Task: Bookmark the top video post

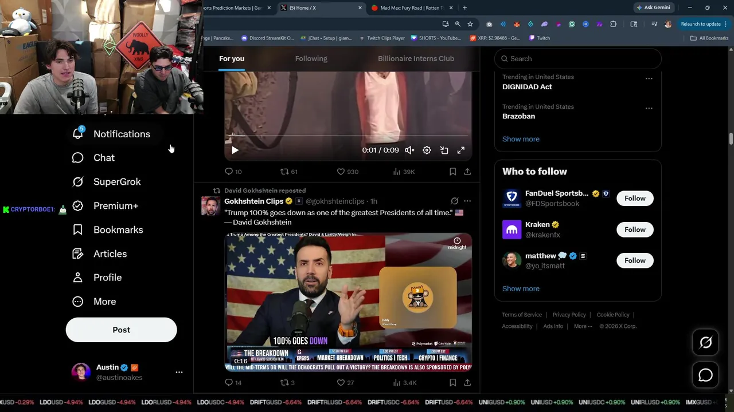Action: tap(452, 172)
